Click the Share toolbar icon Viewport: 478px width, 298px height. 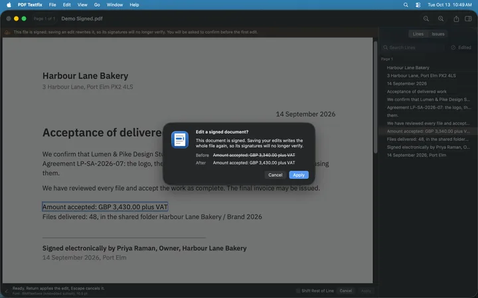tap(456, 19)
